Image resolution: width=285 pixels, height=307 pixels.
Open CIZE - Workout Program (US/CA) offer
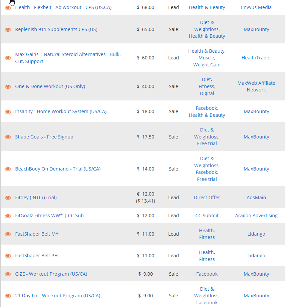coord(51,274)
